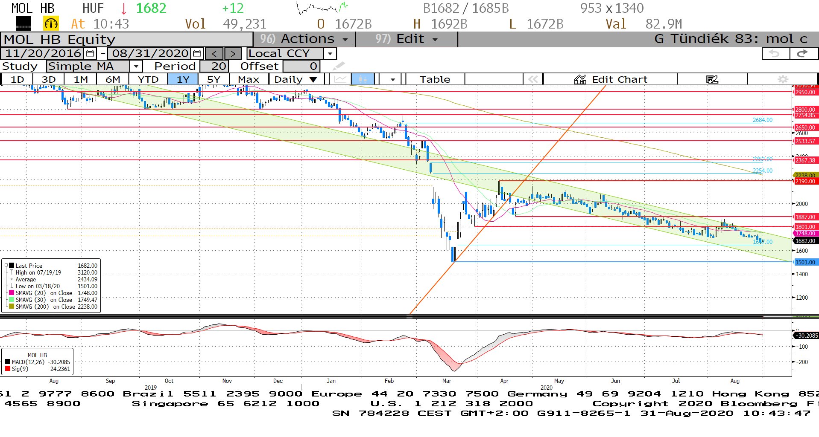Select the 1Y range tab
The width and height of the screenshot is (819, 437).
click(183, 79)
